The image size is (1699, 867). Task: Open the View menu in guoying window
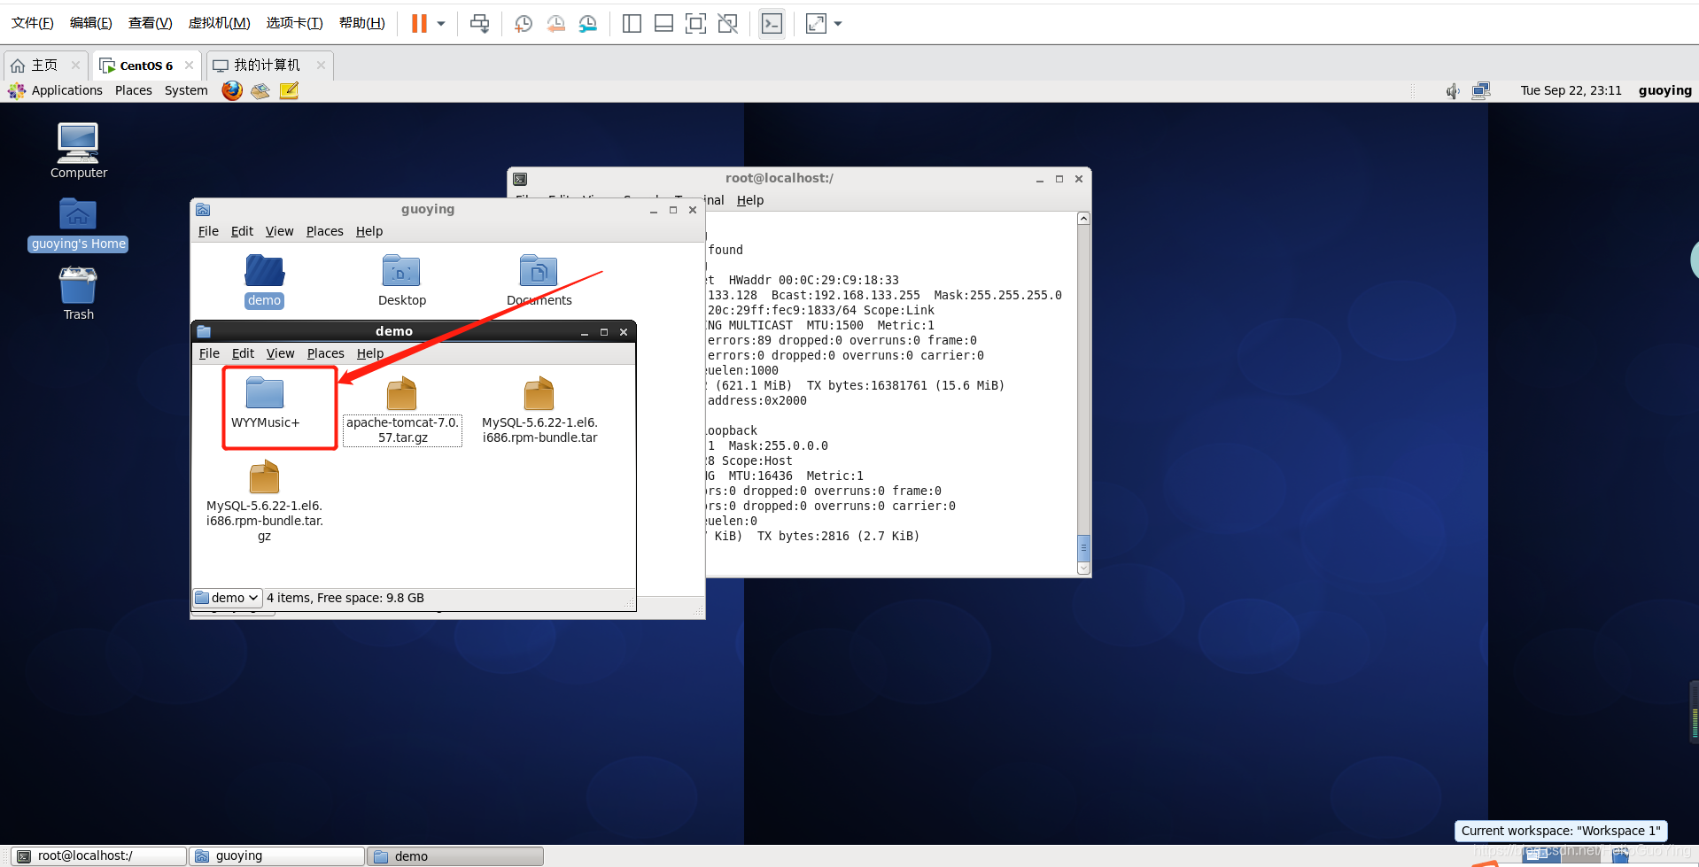[279, 231]
